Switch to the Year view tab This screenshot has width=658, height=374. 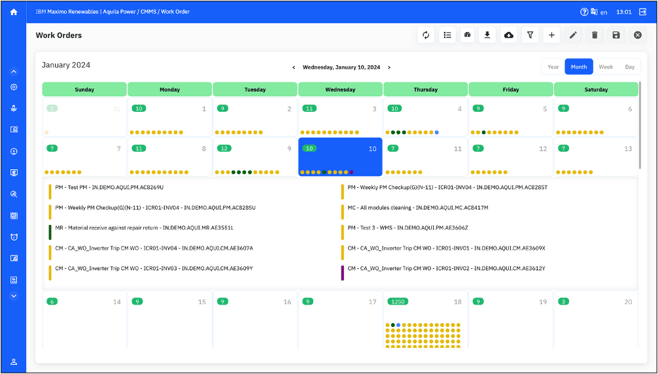point(553,67)
